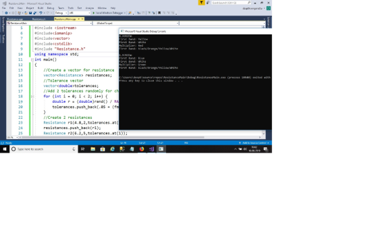Open the ResistanceMain project scope dropdown

(x=49, y=23)
